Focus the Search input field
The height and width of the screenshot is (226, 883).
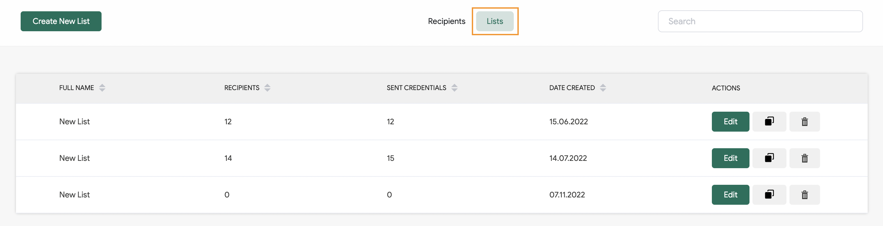pyautogui.click(x=760, y=21)
